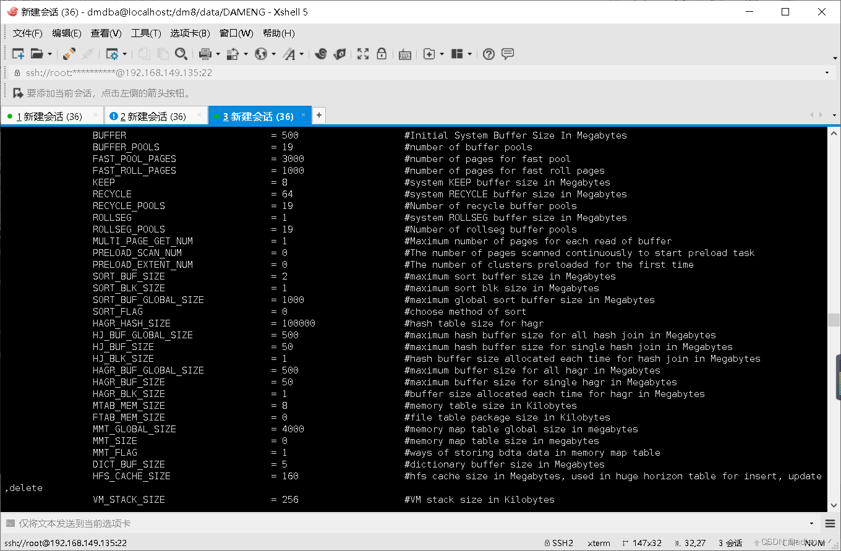Screen dimensions: 841x551
Task: Click the HFS_CACHE_SIZE parameter text
Action: [x=132, y=476]
